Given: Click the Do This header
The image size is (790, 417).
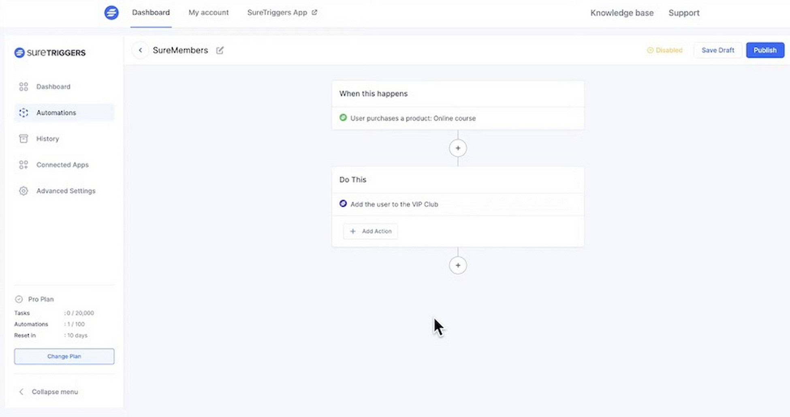Looking at the screenshot, I should pos(353,180).
